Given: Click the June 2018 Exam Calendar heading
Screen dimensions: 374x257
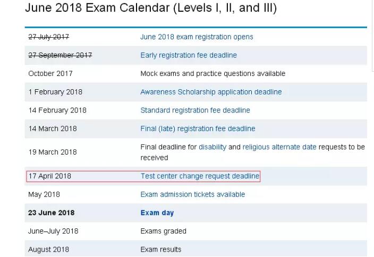Looking at the screenshot, I should [151, 8].
